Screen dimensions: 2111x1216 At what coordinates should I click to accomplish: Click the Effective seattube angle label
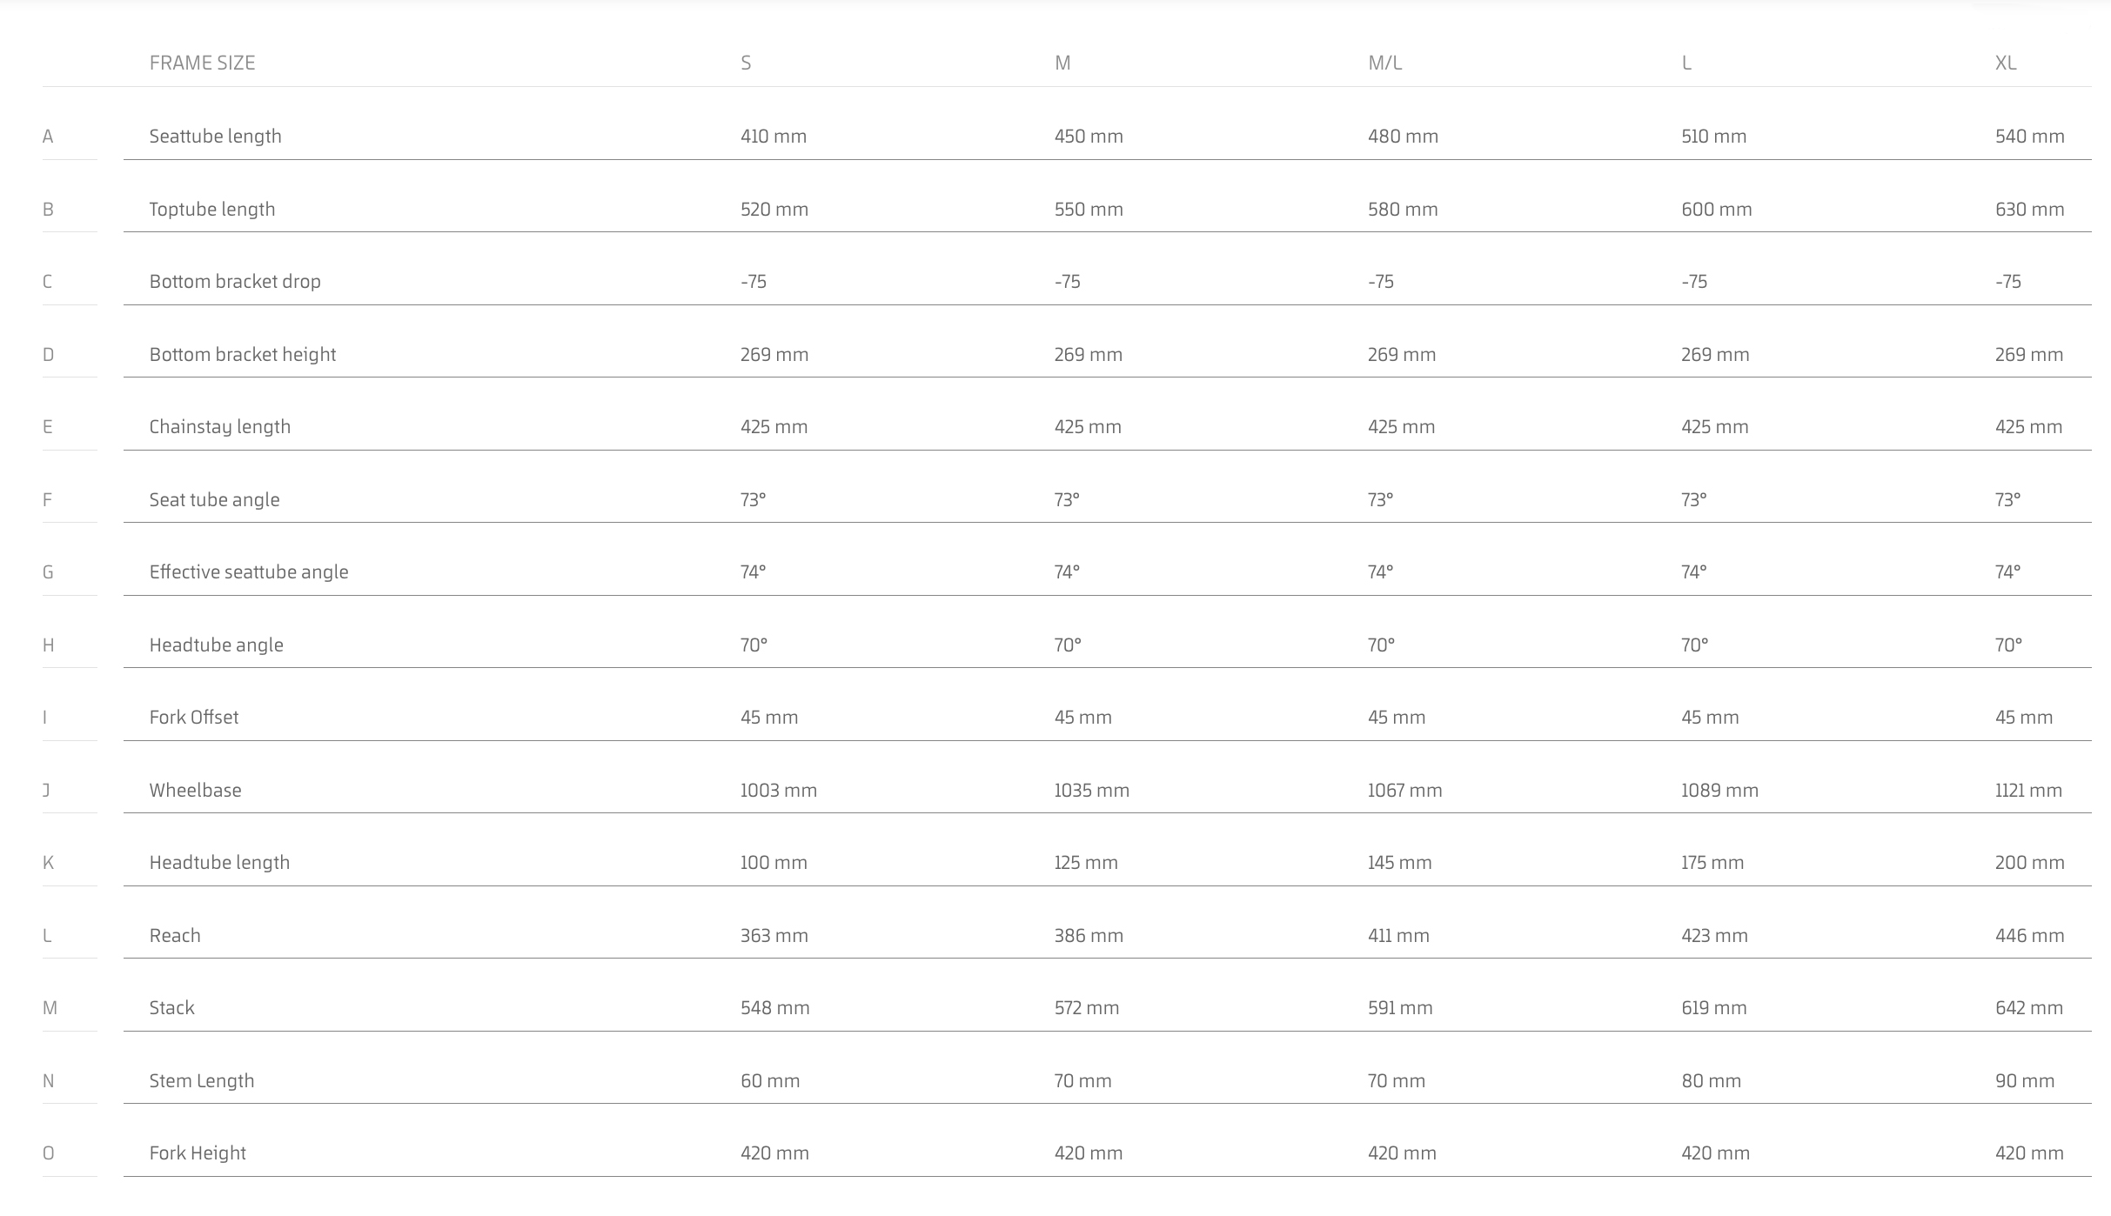[249, 572]
